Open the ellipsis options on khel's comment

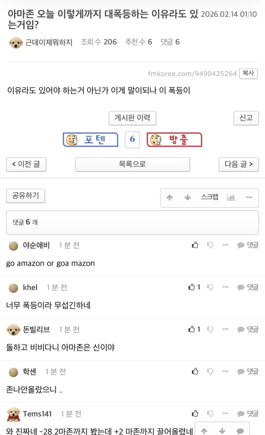point(225,287)
